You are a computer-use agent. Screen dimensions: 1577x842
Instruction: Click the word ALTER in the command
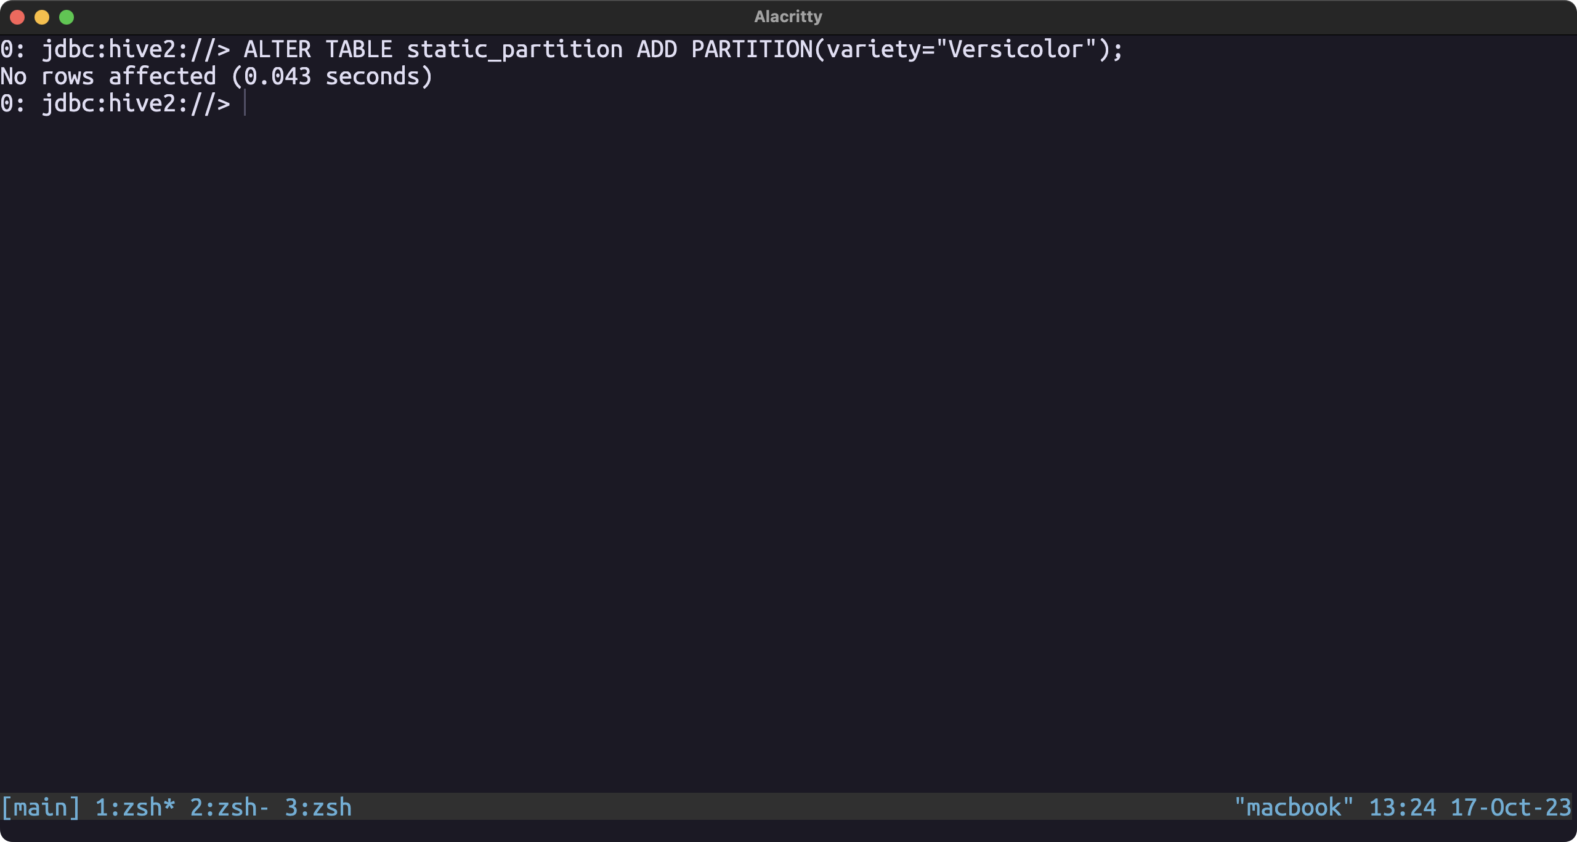[x=277, y=49]
